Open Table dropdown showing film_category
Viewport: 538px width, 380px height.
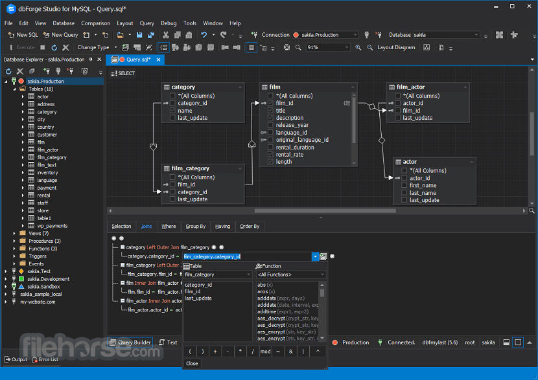[218, 274]
